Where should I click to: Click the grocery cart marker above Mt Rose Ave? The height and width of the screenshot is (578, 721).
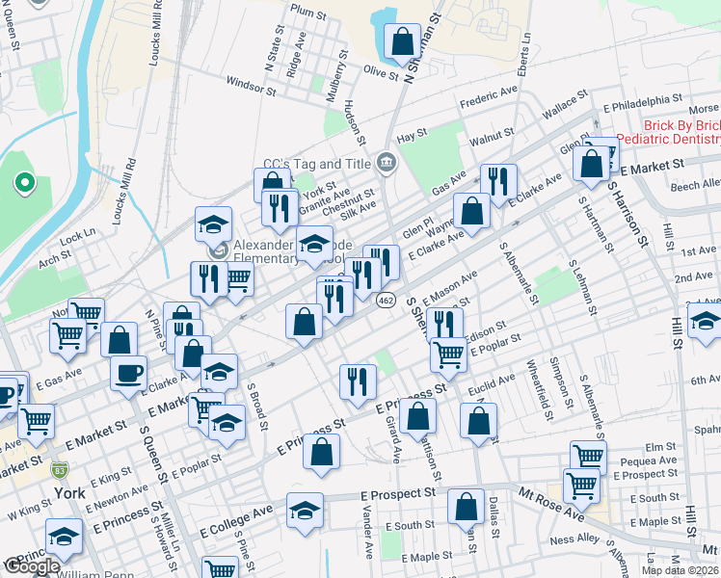point(581,487)
